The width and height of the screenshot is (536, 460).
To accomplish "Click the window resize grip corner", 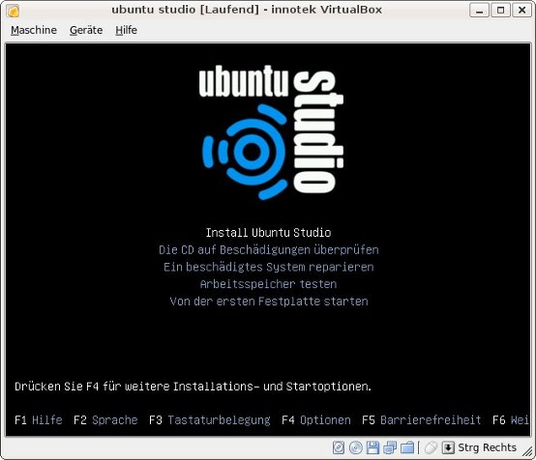I will click(528, 451).
